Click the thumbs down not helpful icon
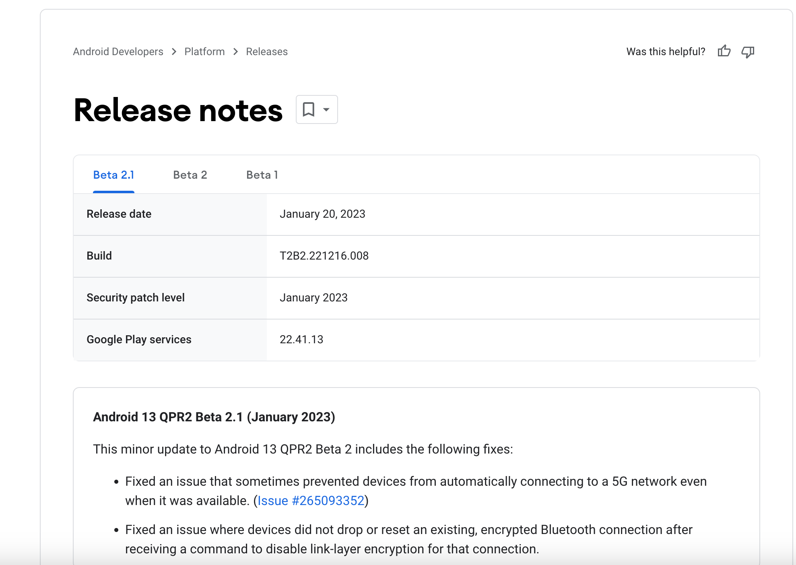The width and height of the screenshot is (796, 565). (748, 52)
